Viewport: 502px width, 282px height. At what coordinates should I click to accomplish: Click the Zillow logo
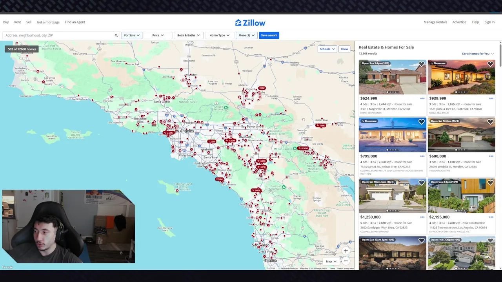[251, 23]
